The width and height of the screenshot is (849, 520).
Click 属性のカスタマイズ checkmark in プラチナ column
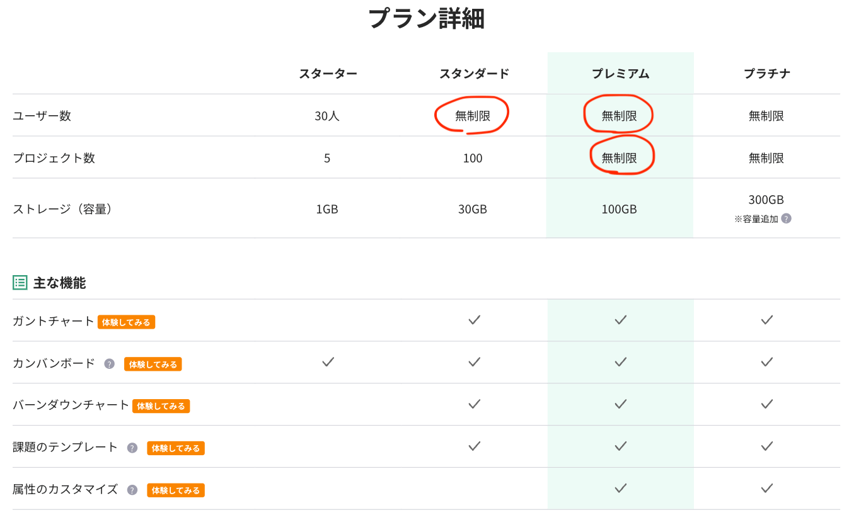click(766, 488)
